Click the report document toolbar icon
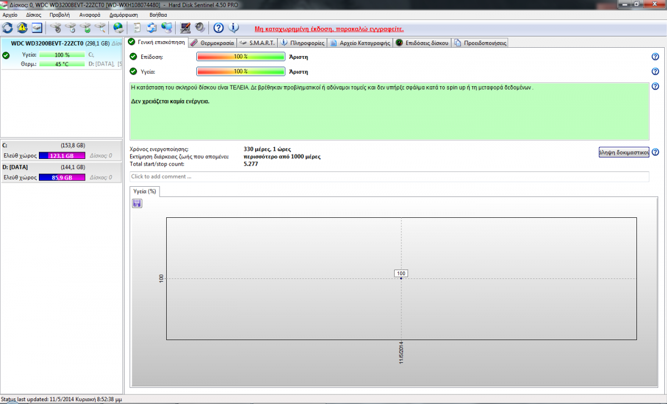Viewport: 667px width, 404px height. tap(137, 27)
